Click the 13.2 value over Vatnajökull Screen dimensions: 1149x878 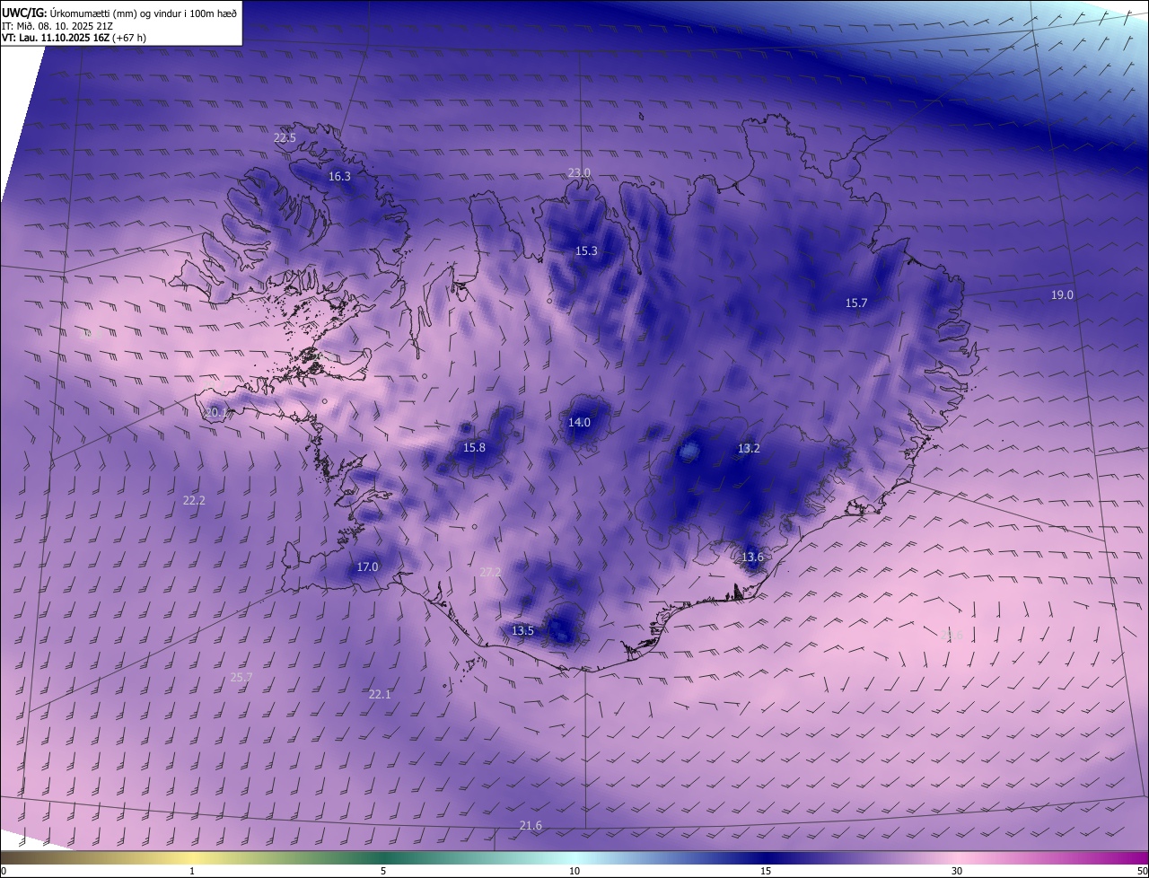749,448
